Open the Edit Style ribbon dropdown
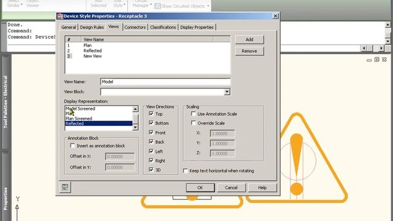Screen dimensions: 393x221 pos(119,4)
